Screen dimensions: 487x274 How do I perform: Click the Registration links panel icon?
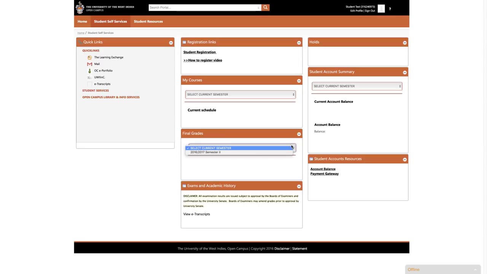click(x=184, y=42)
